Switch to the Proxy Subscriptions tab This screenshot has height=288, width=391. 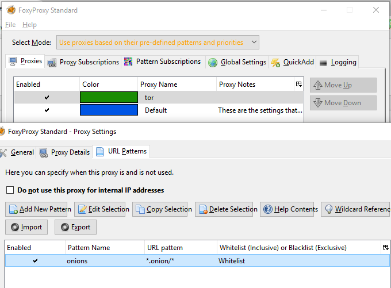[83, 62]
